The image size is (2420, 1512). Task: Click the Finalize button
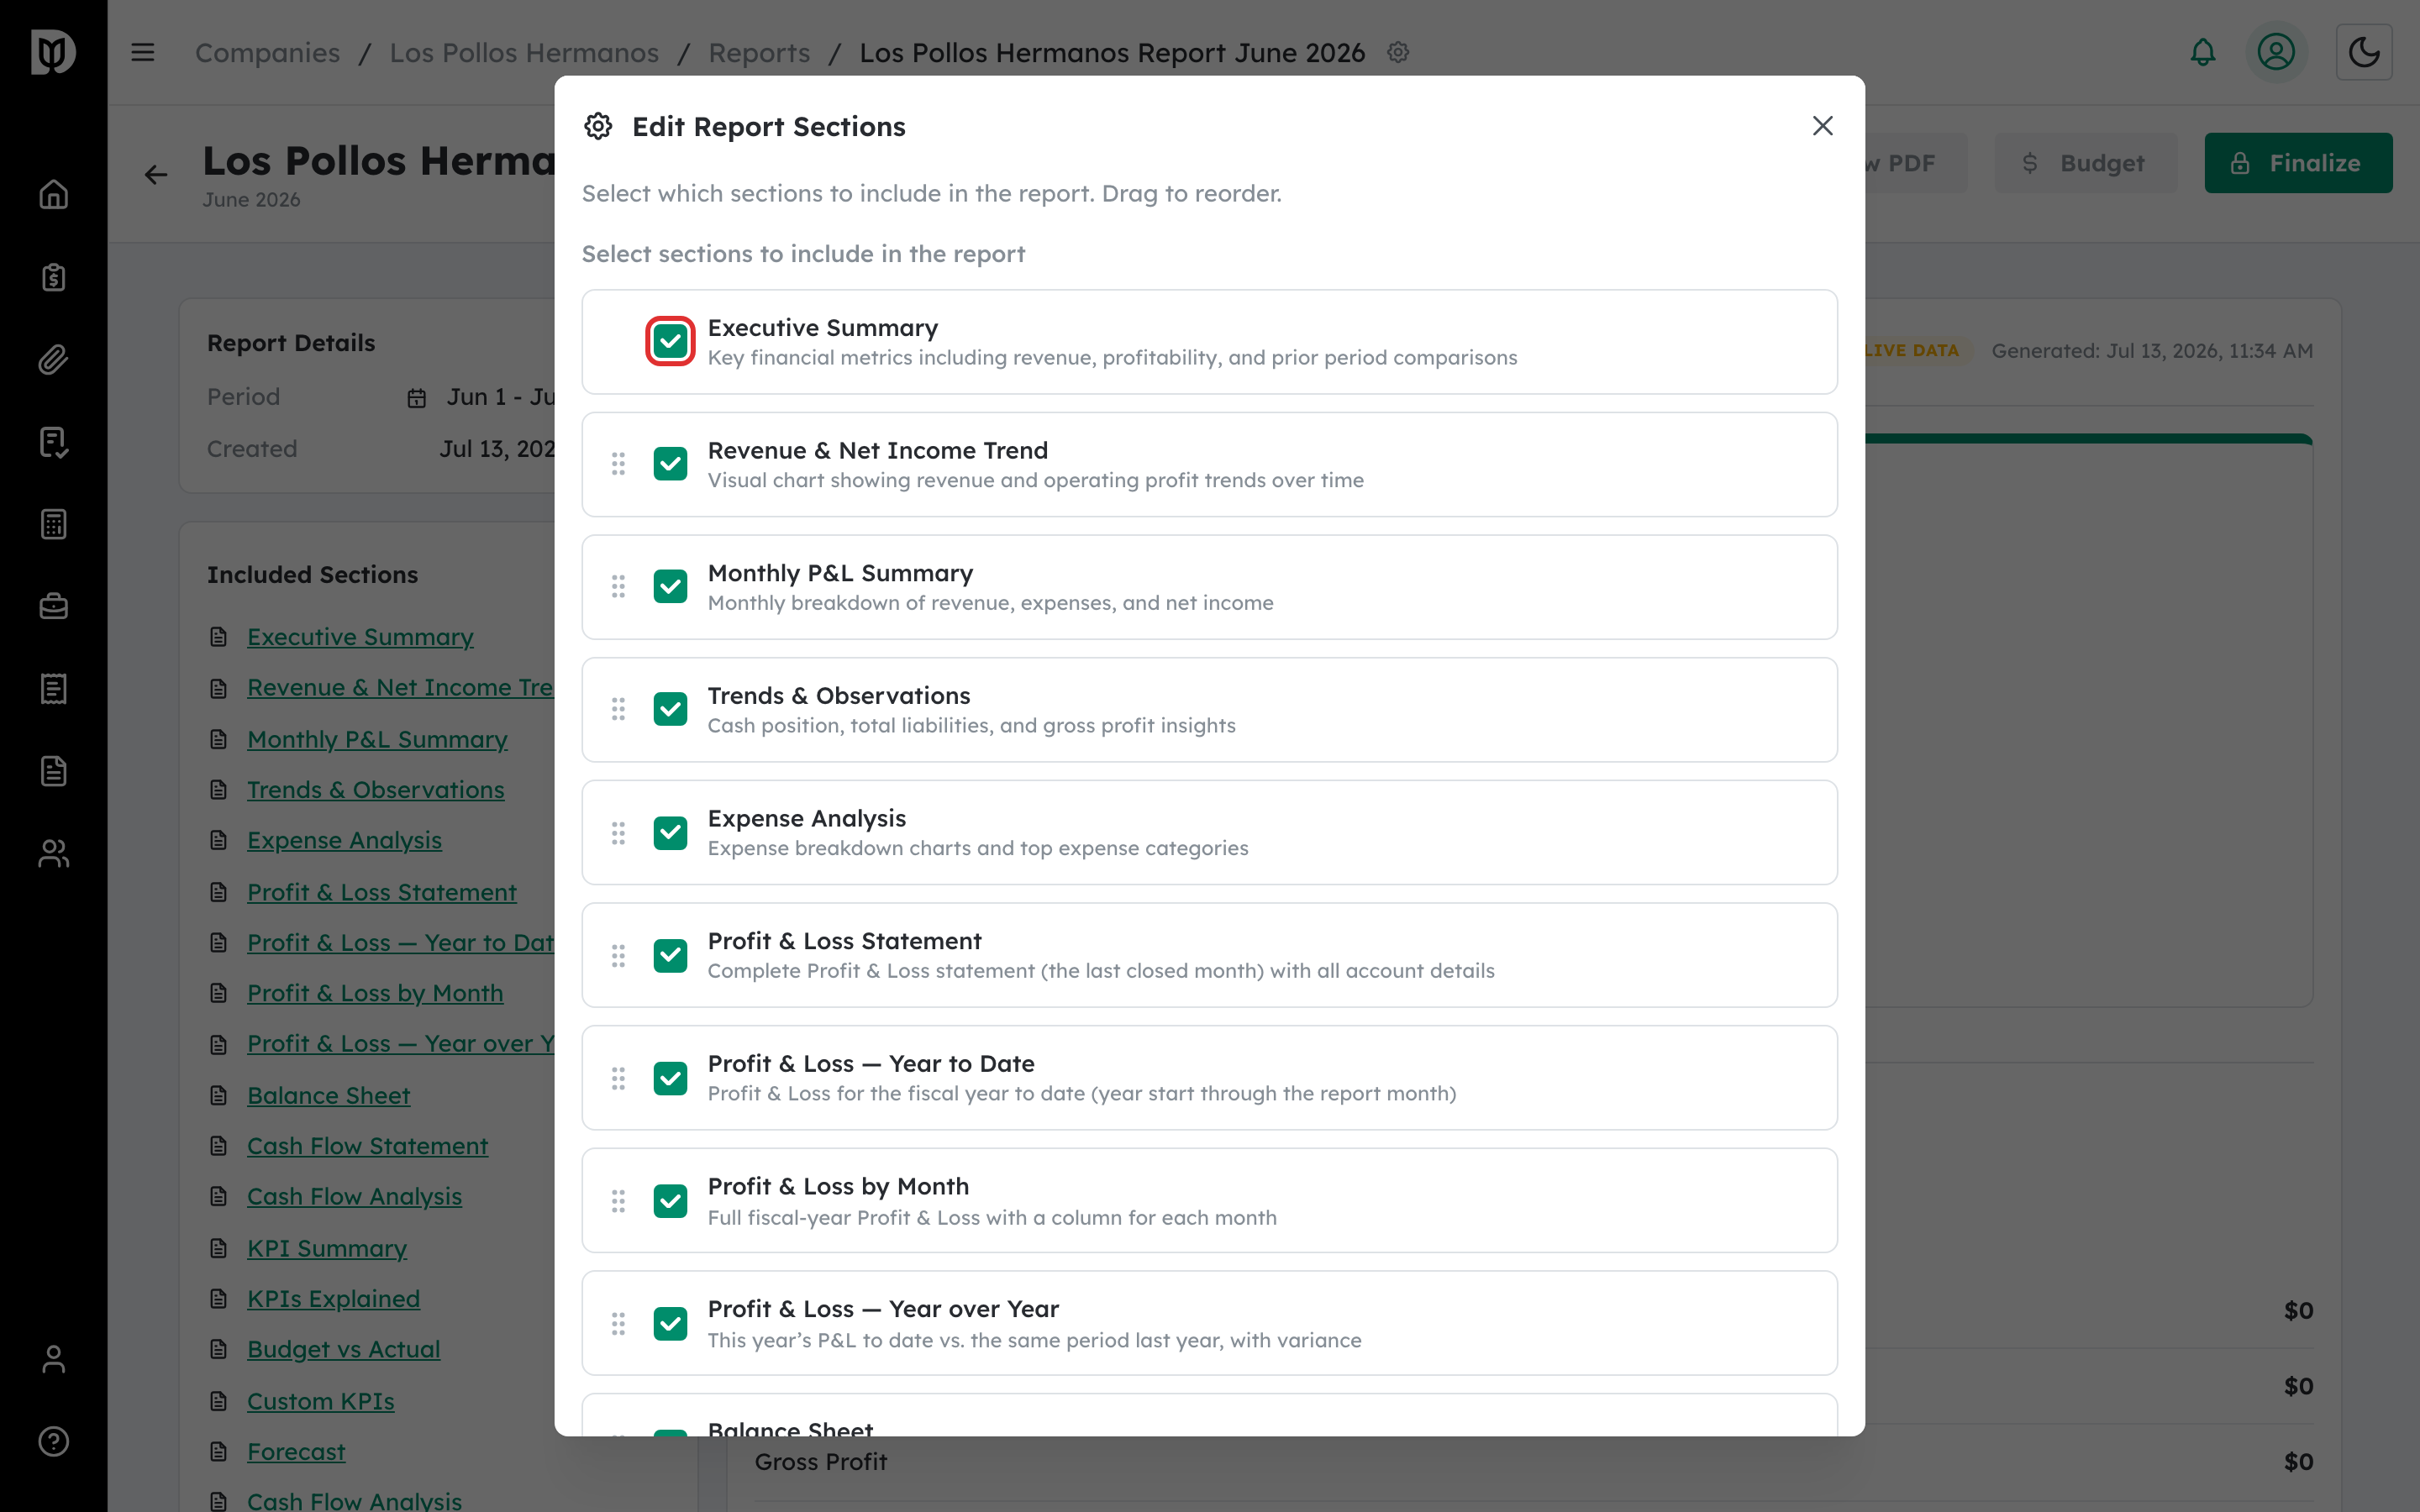coord(2298,163)
